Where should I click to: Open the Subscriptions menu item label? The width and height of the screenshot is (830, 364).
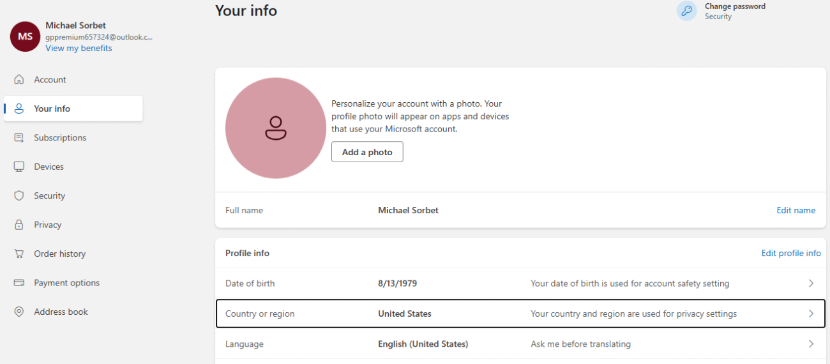click(60, 138)
